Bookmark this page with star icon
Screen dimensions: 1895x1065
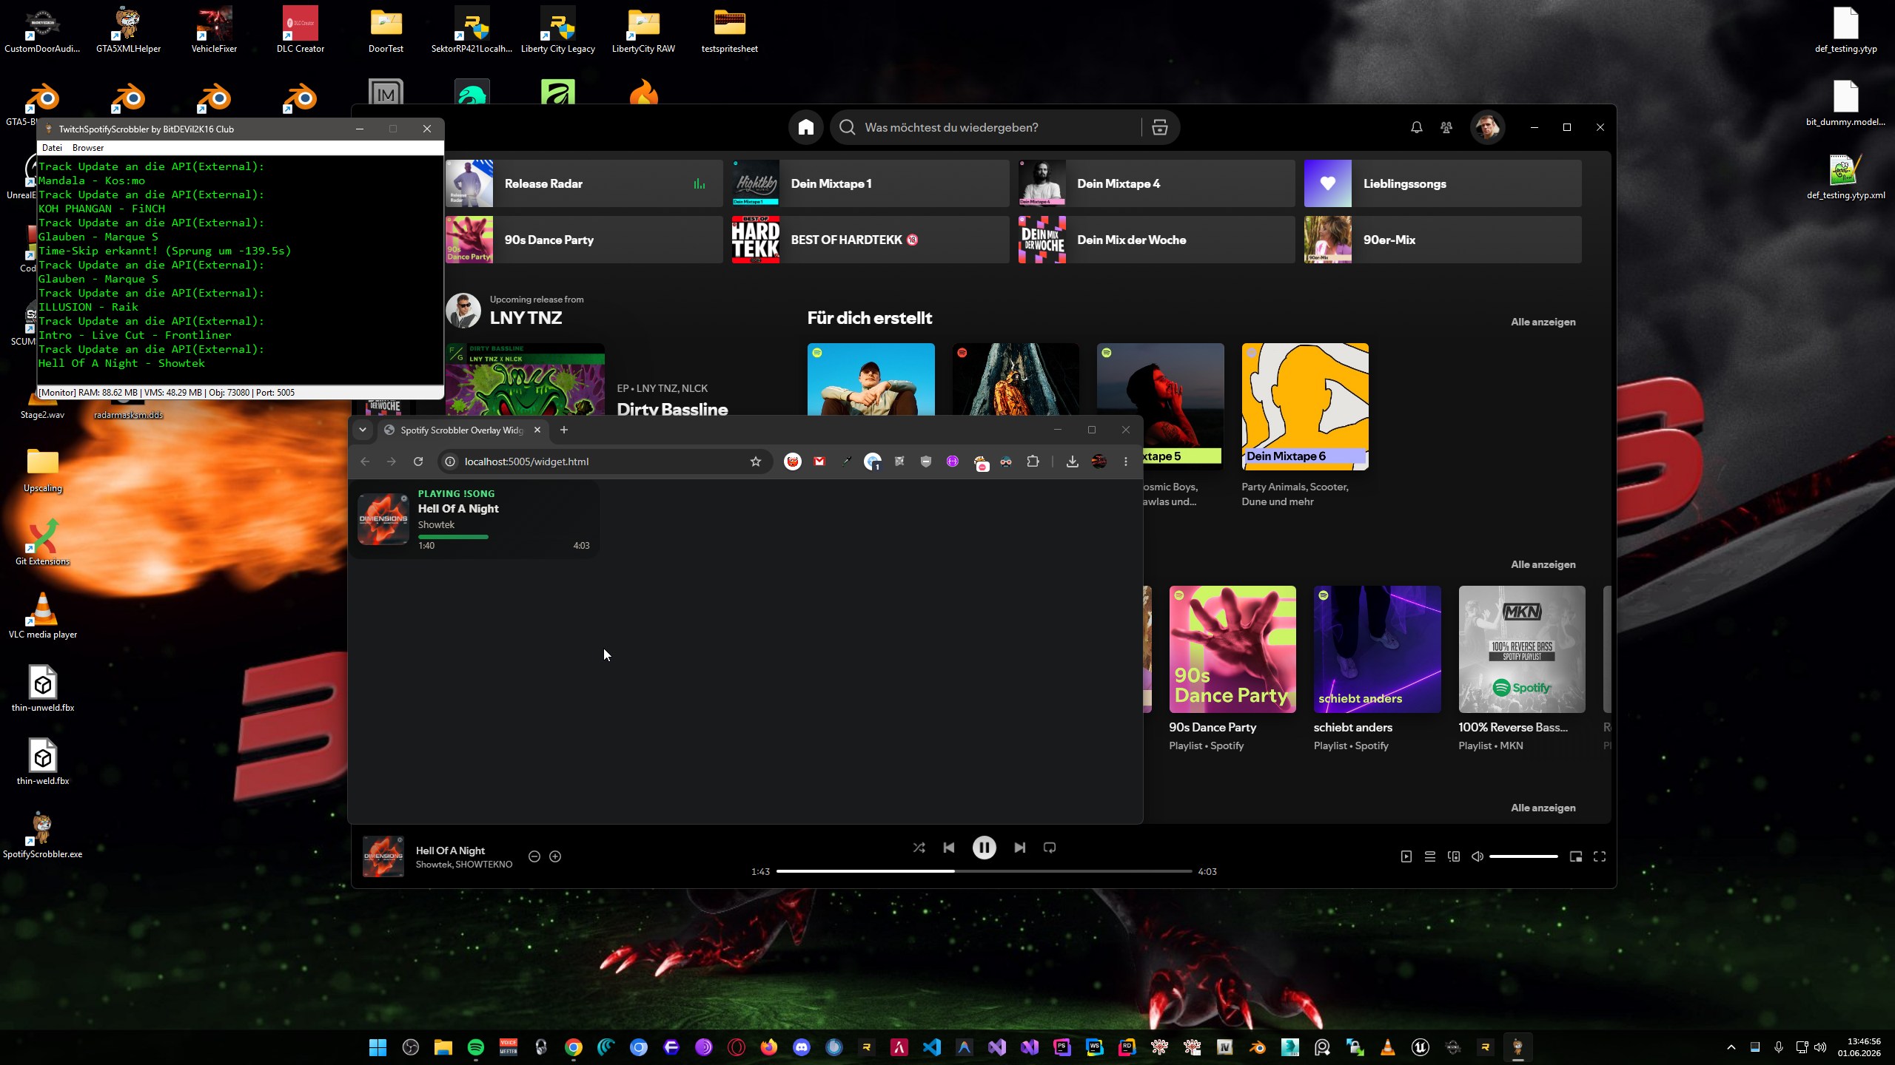(x=756, y=461)
